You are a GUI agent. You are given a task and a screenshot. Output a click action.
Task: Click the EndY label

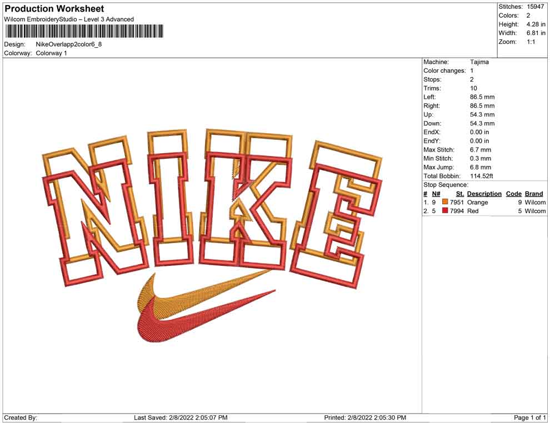[x=432, y=141]
